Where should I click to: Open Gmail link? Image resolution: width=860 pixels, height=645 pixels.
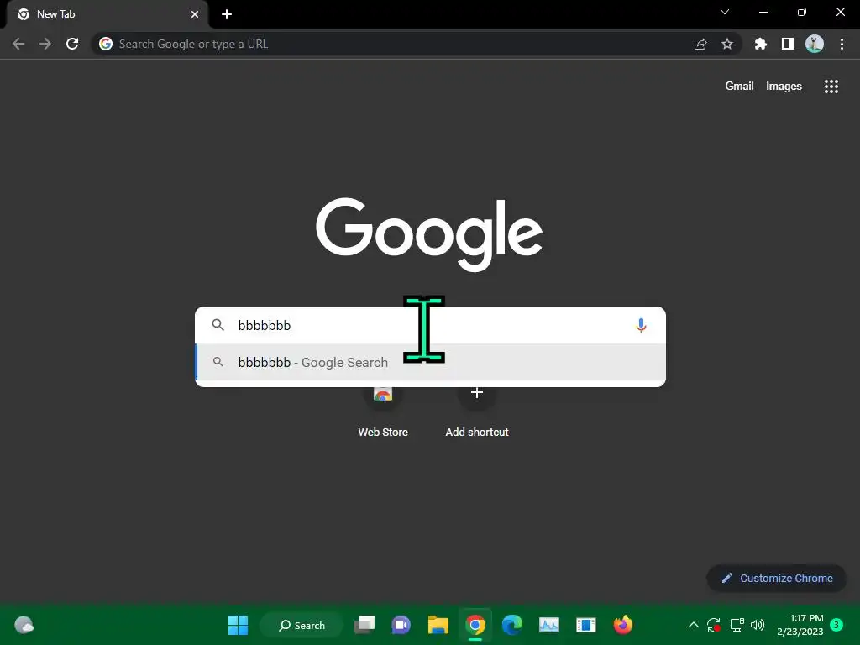739,87
